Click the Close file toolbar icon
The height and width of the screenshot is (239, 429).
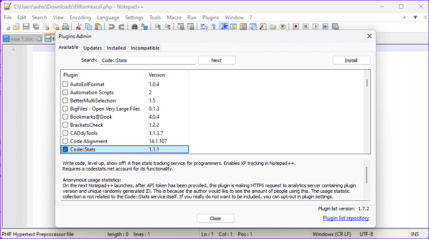[46, 27]
